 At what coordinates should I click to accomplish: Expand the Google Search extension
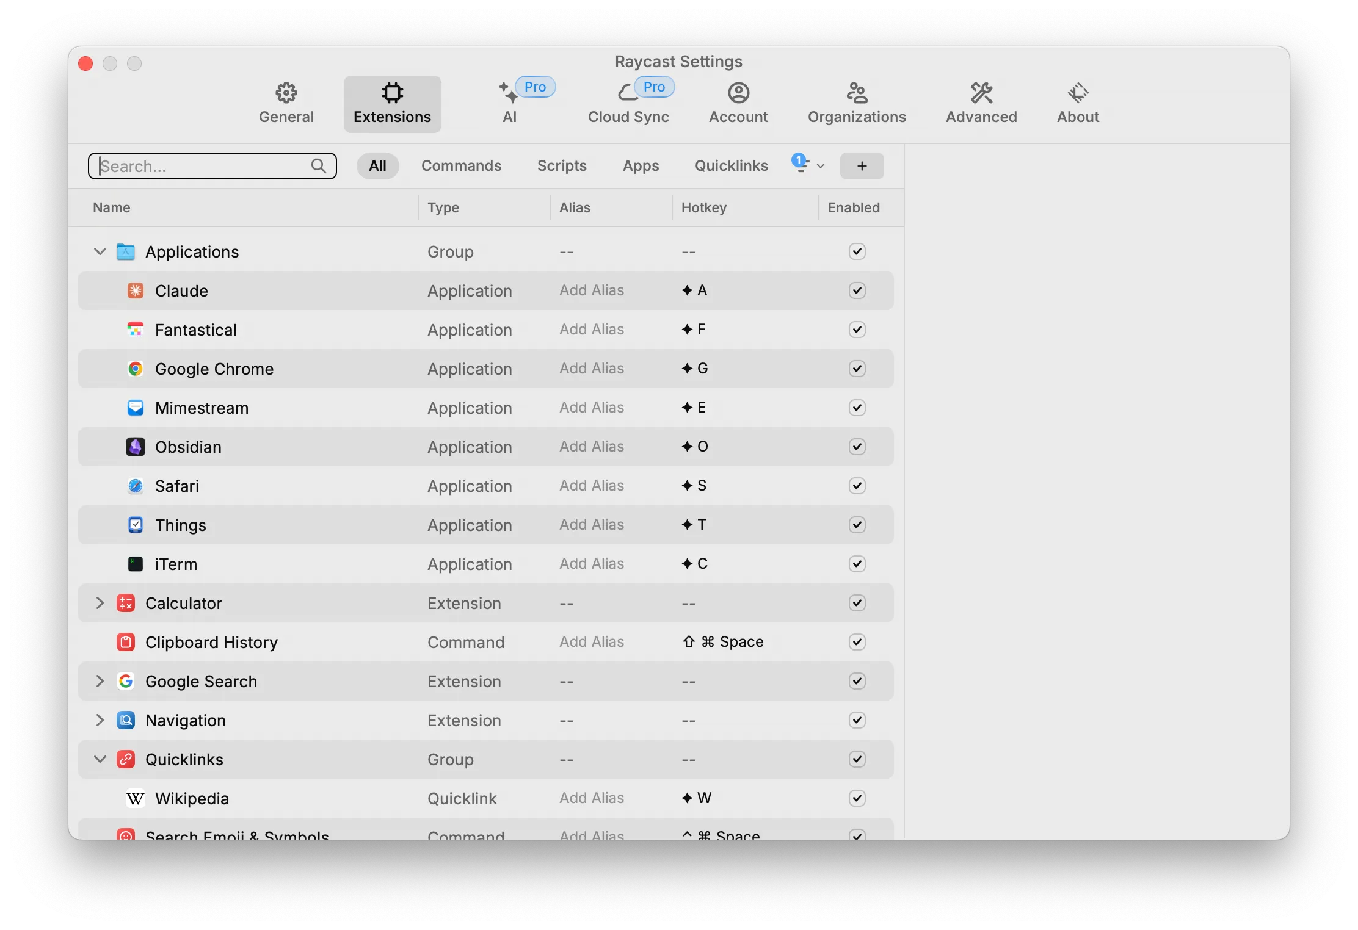(x=99, y=680)
